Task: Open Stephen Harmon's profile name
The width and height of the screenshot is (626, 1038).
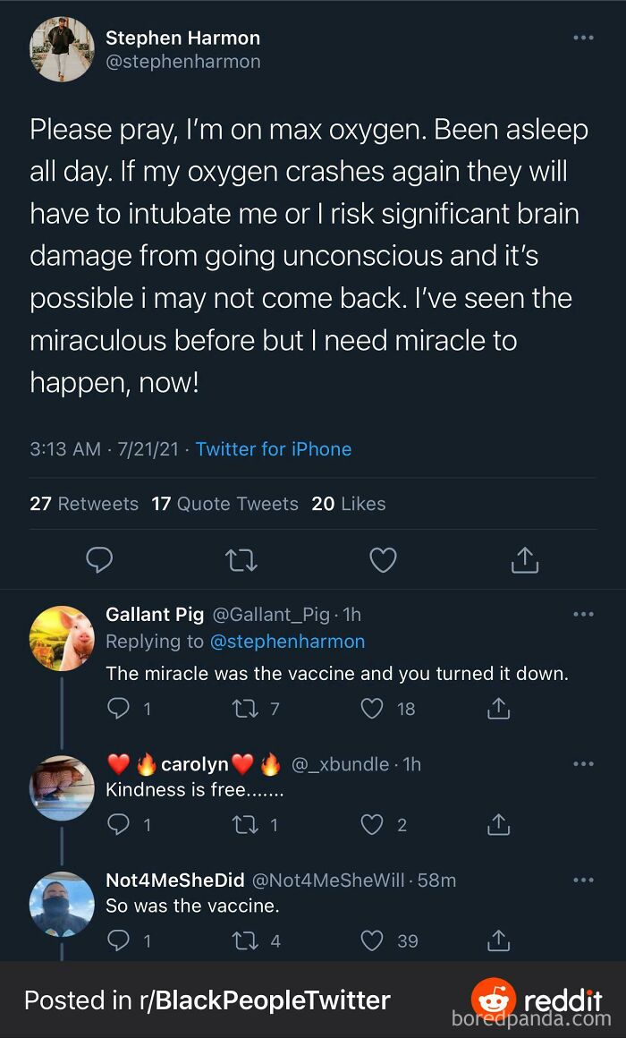Action: pyautogui.click(x=182, y=38)
